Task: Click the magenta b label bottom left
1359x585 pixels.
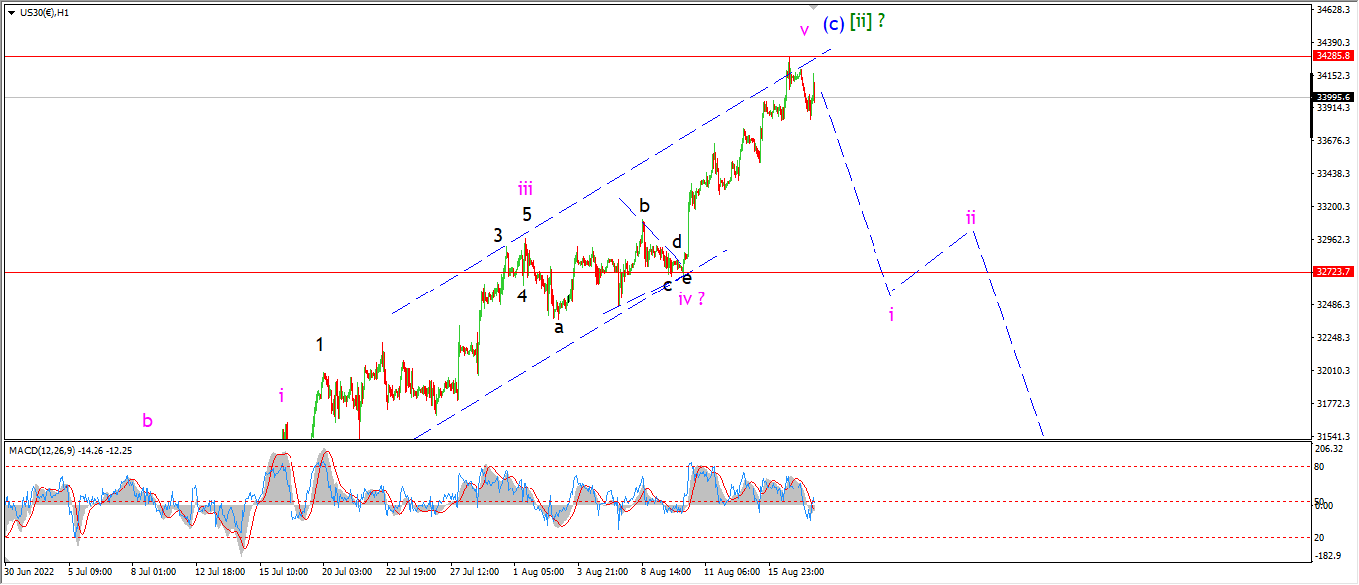Action: point(147,421)
